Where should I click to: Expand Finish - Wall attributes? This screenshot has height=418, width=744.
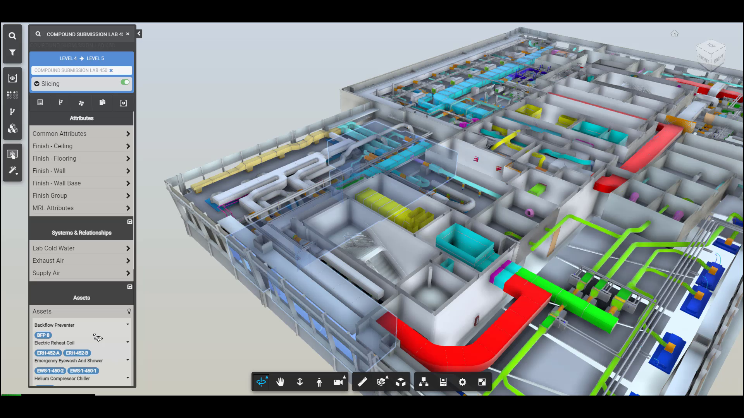[x=81, y=171]
